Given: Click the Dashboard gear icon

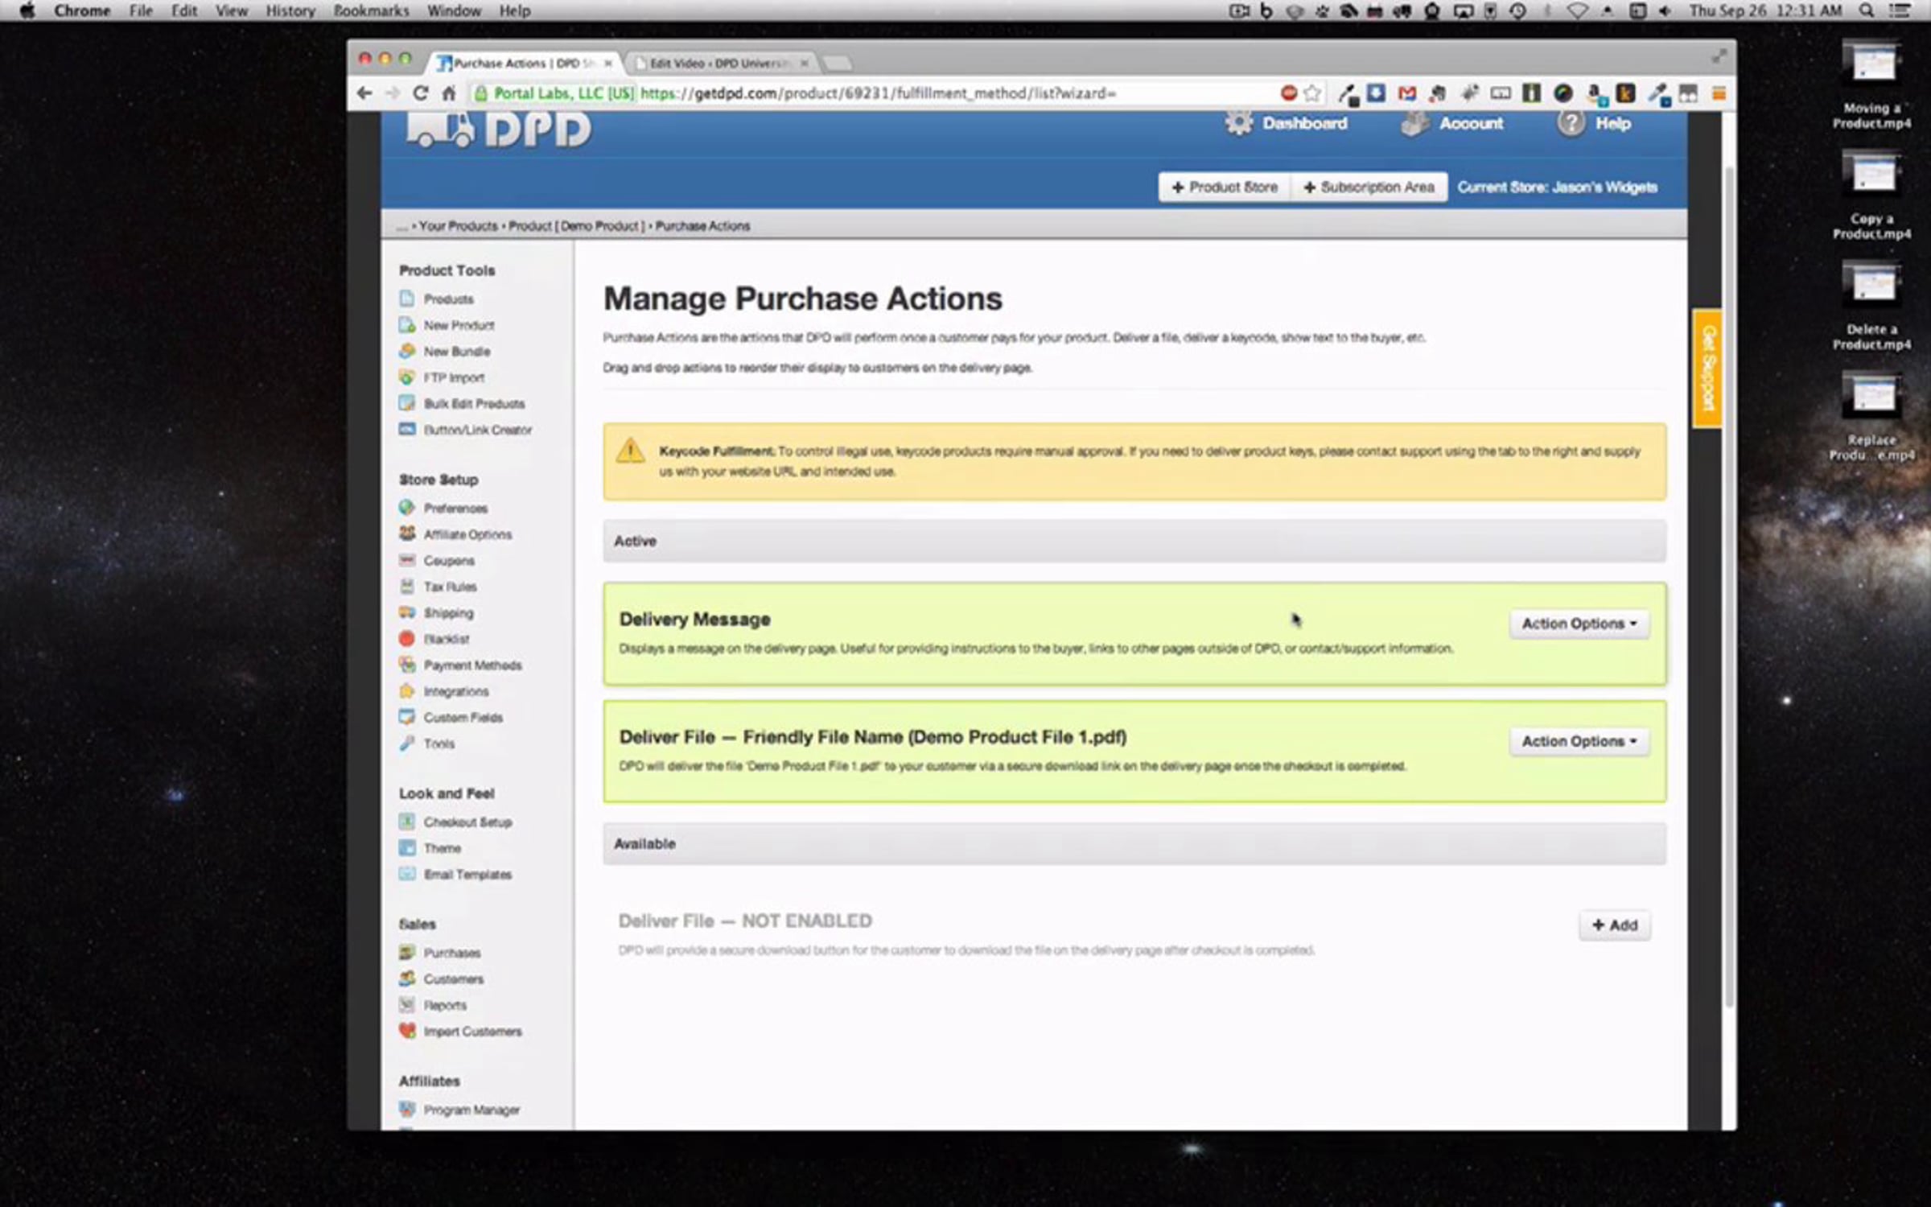Looking at the screenshot, I should tap(1239, 123).
